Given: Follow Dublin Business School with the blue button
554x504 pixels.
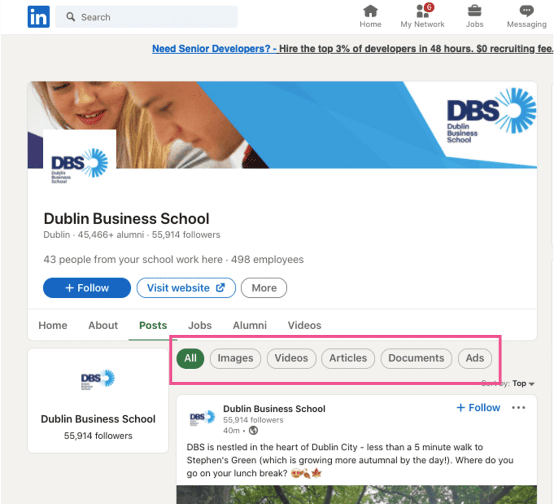Looking at the screenshot, I should pyautogui.click(x=87, y=287).
